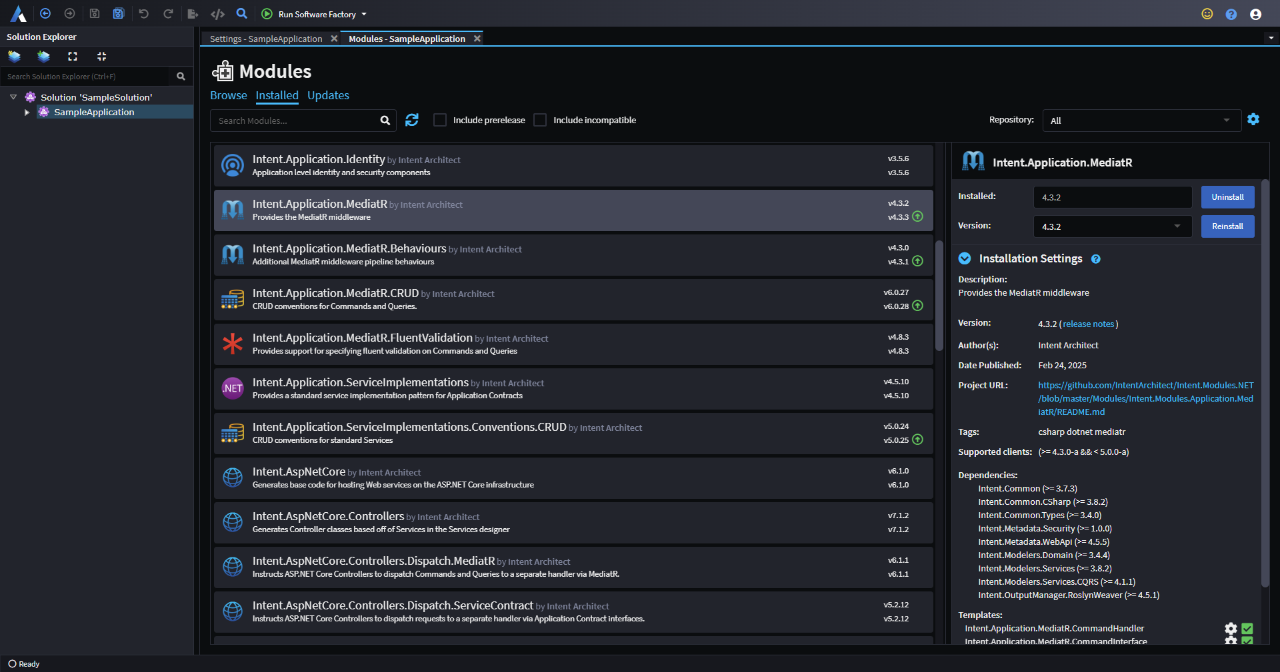Open the feedback smiley icon
This screenshot has height=672, width=1280.
[1207, 14]
